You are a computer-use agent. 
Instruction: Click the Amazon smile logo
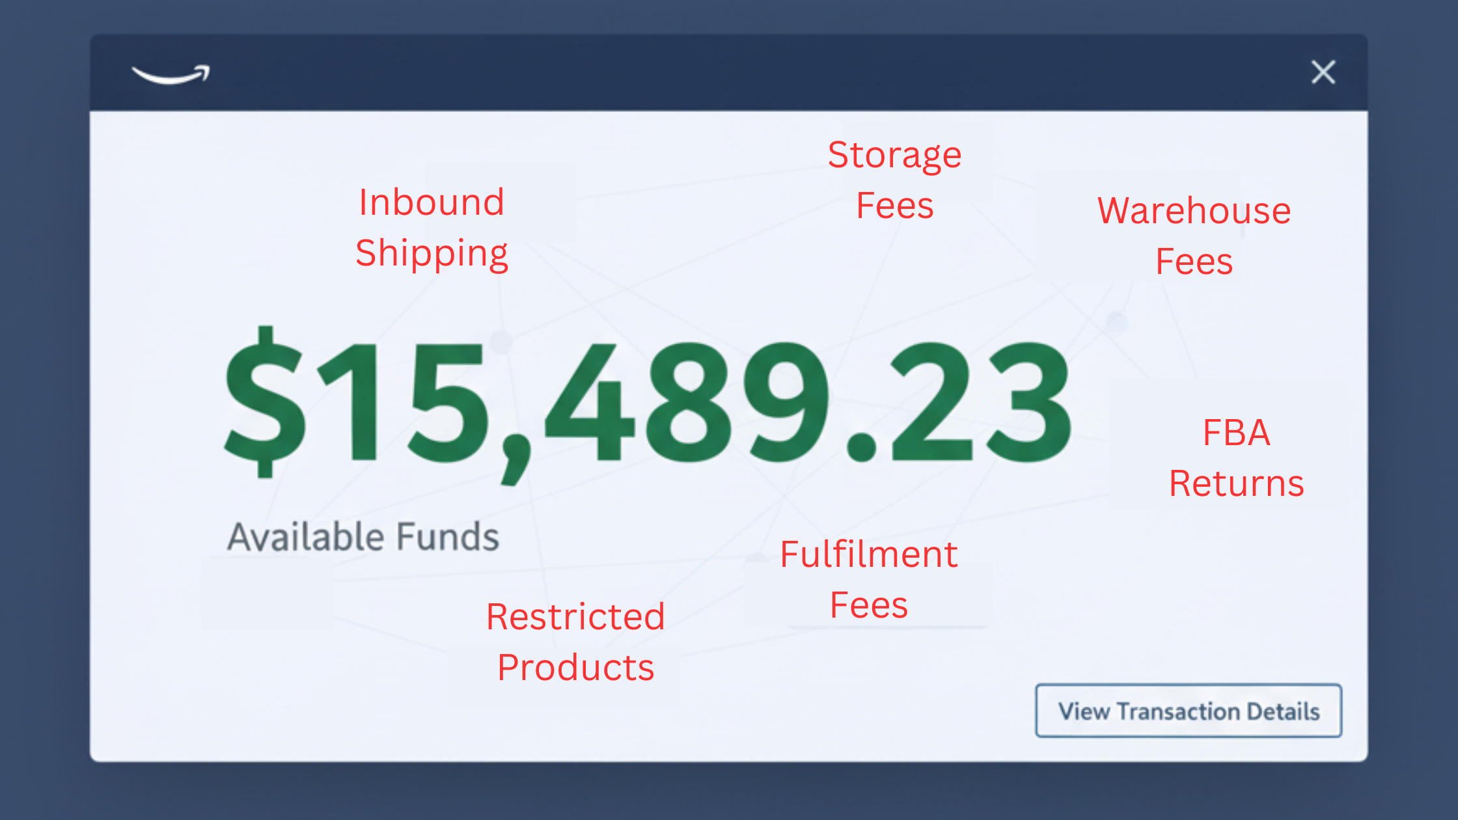(171, 74)
